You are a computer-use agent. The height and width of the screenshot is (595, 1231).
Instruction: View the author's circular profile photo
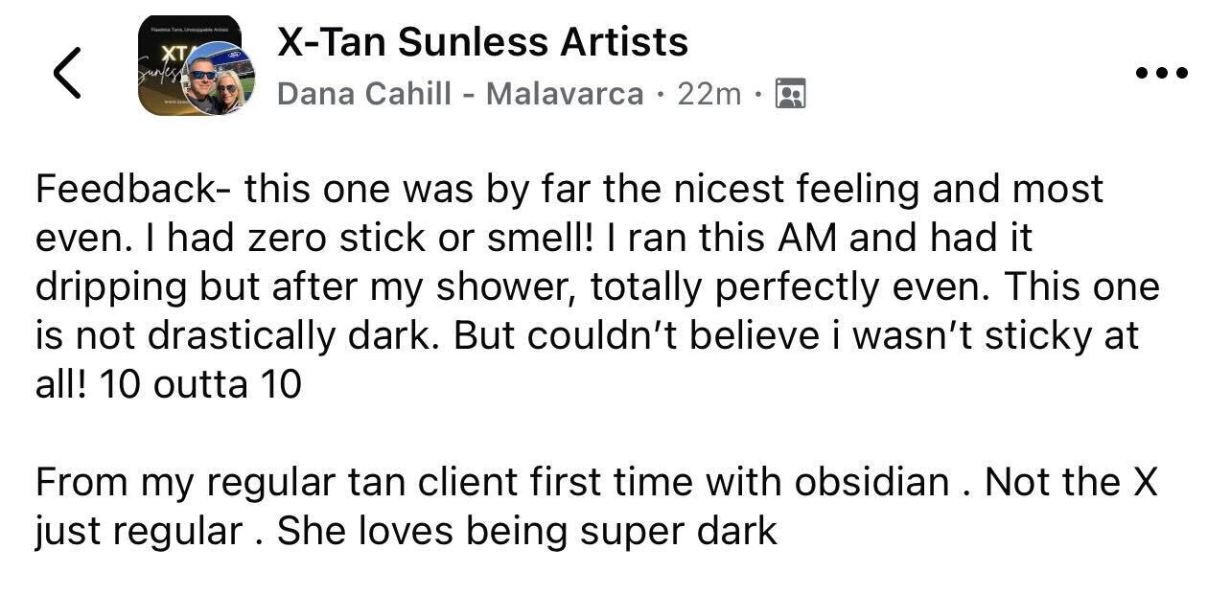coord(219,80)
